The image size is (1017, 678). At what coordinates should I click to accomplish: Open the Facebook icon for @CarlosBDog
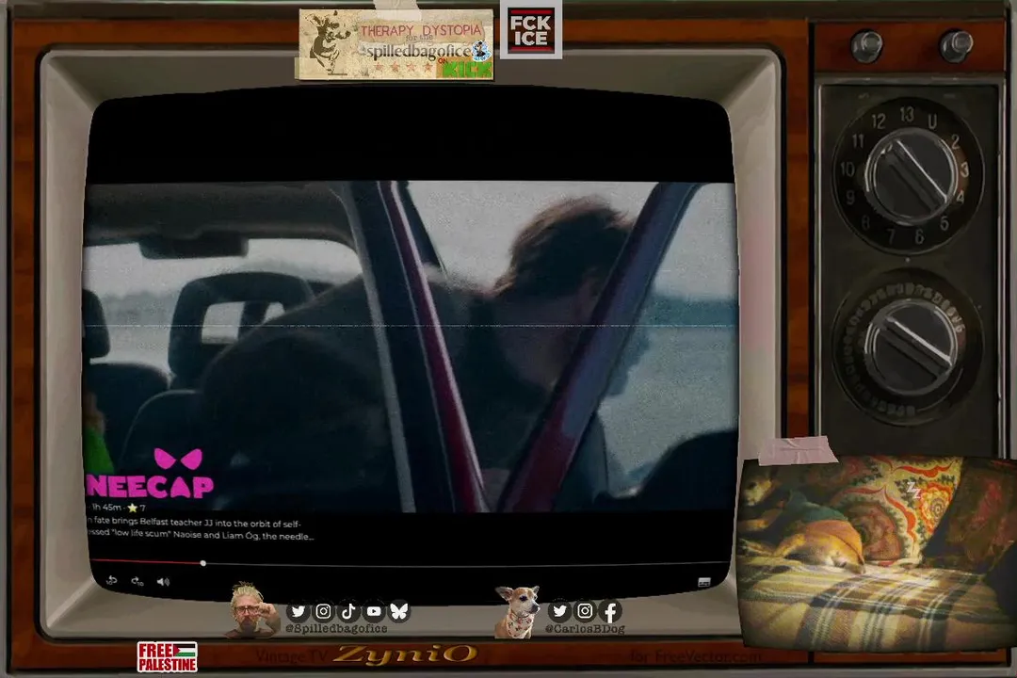pyautogui.click(x=610, y=611)
